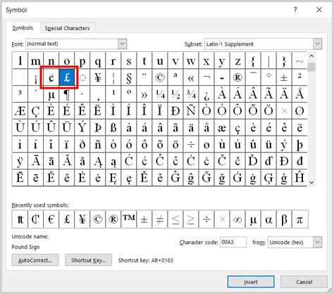Open the AutoCorrect dialog button
The height and width of the screenshot is (294, 334).
point(35,260)
